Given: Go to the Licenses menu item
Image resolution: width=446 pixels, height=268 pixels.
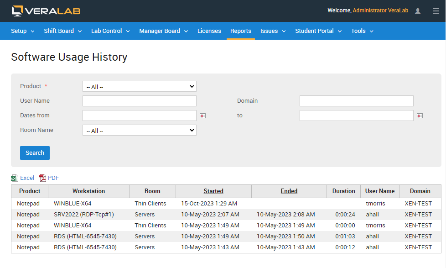Looking at the screenshot, I should click(209, 31).
